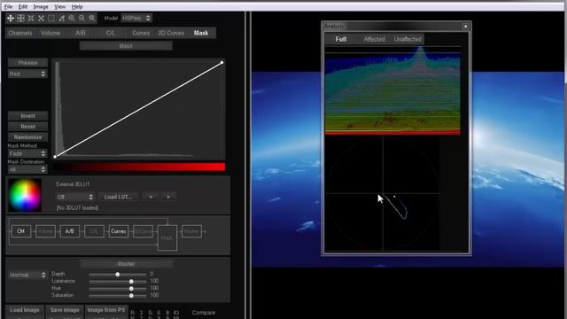This screenshot has height=319, width=567.
Task: Toggle the Mask node in pipeline
Action: click(167, 237)
